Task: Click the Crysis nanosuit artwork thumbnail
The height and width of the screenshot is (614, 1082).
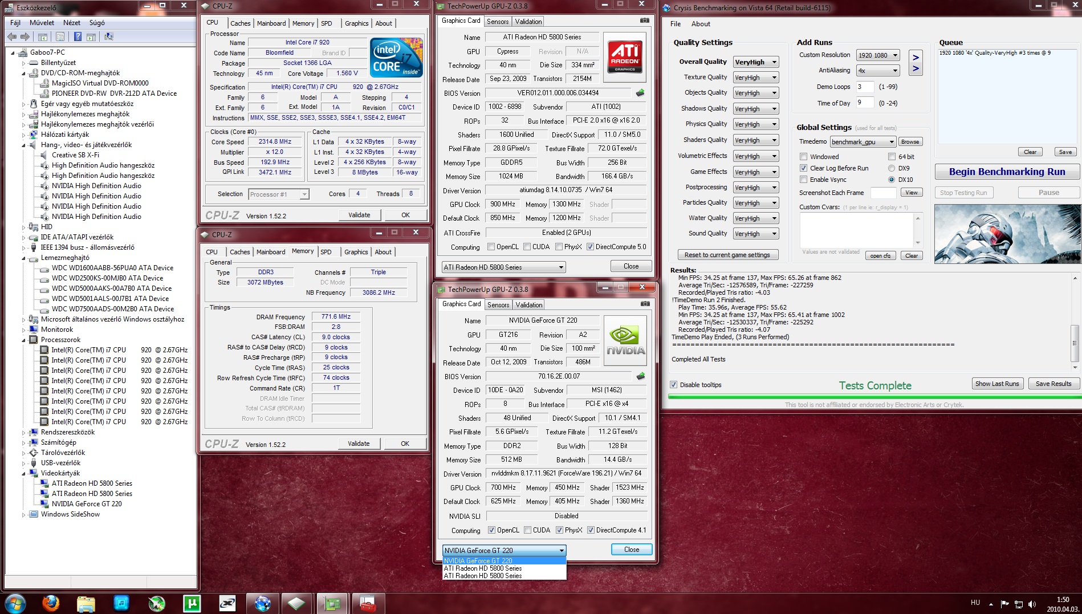Action: [1007, 234]
